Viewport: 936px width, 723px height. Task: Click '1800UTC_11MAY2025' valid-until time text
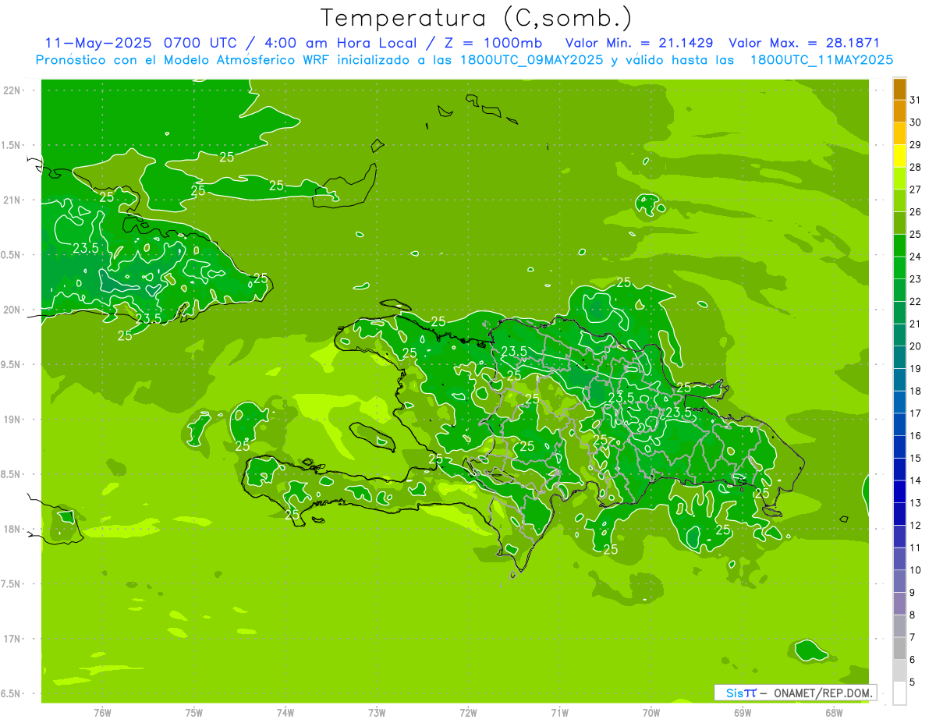click(821, 59)
